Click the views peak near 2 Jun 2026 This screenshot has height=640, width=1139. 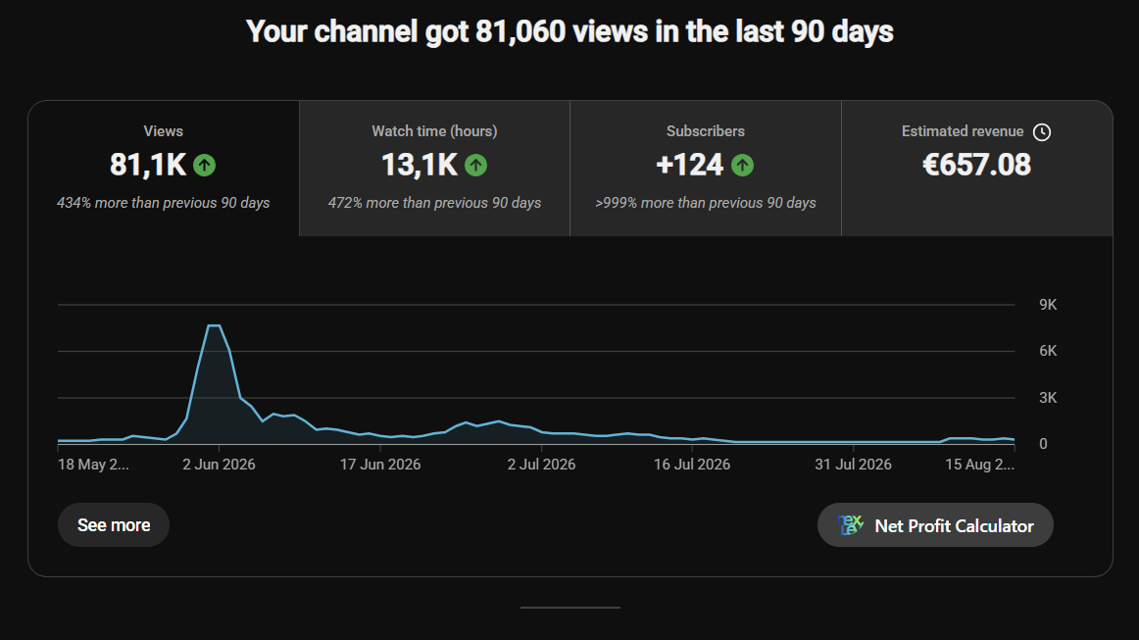(214, 325)
